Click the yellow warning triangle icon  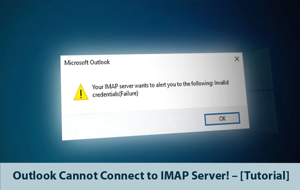tap(81, 92)
